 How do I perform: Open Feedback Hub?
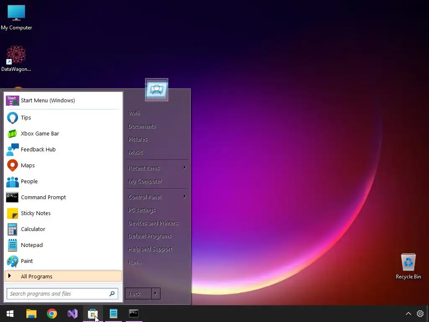(63, 150)
